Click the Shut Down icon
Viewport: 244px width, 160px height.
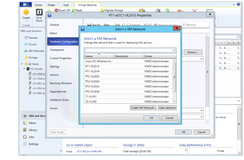[39, 12]
